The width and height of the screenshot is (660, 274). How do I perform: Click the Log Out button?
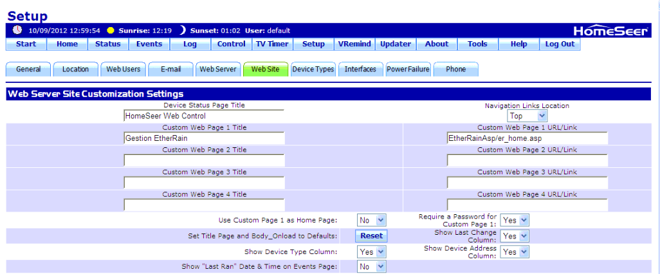pyautogui.click(x=560, y=44)
